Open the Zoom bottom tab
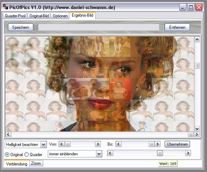Screen dimensions: 207x172 pos(36,163)
